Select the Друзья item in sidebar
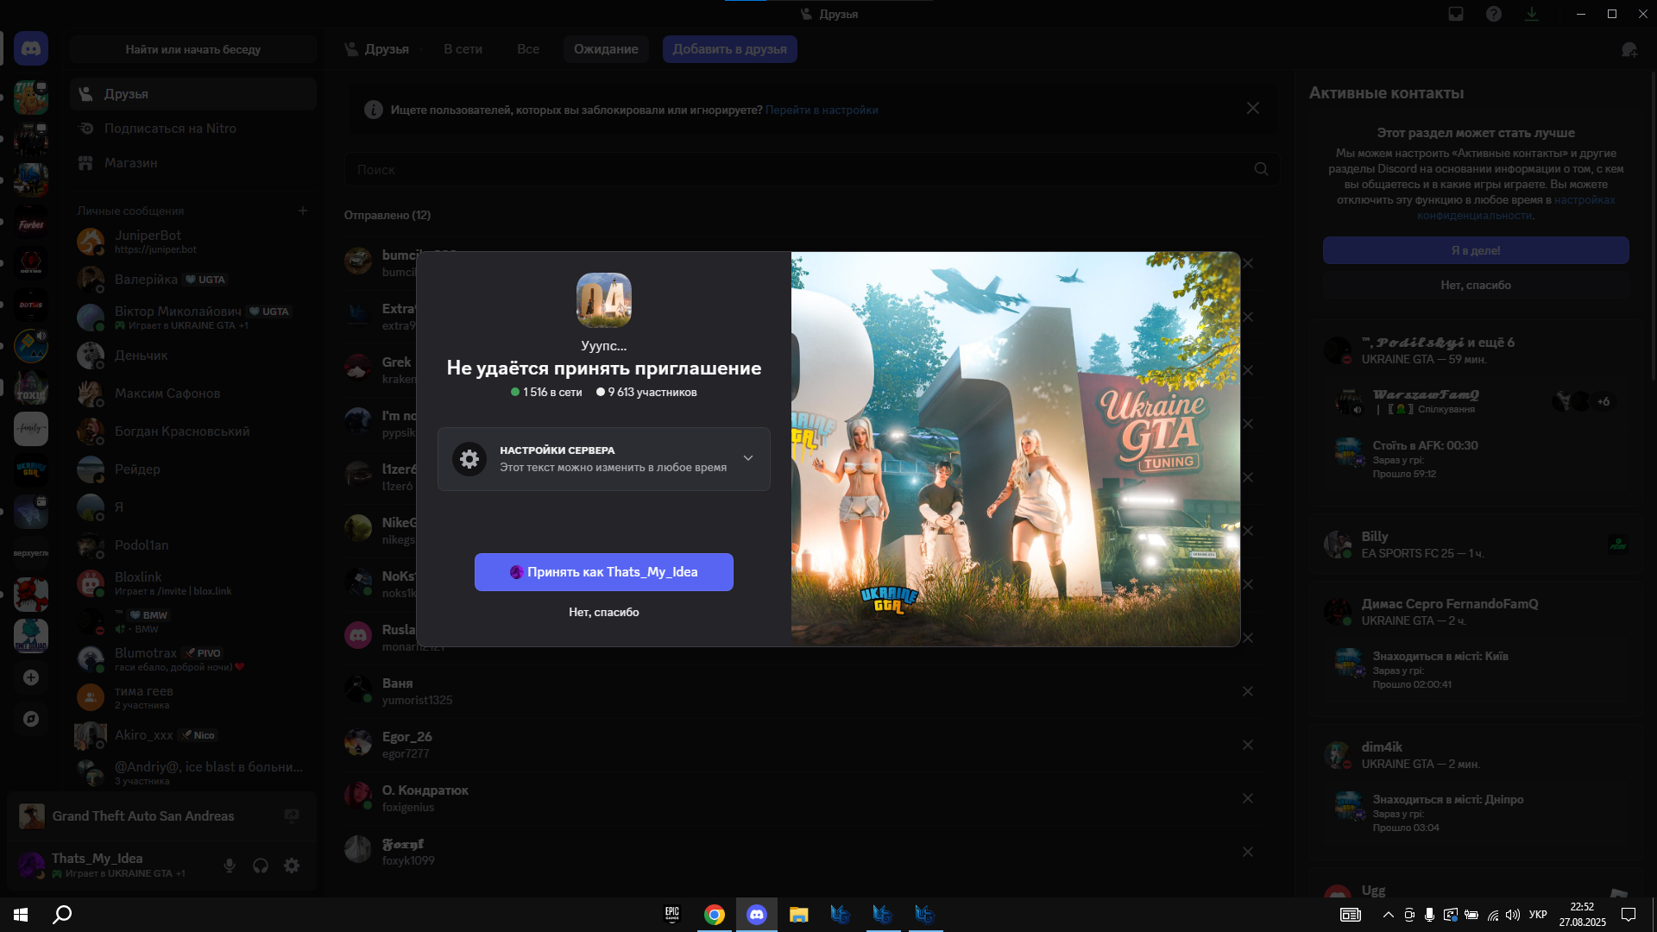The width and height of the screenshot is (1657, 932). point(193,94)
